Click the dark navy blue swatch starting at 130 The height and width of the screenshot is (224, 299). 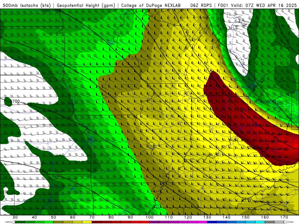click(x=212, y=222)
